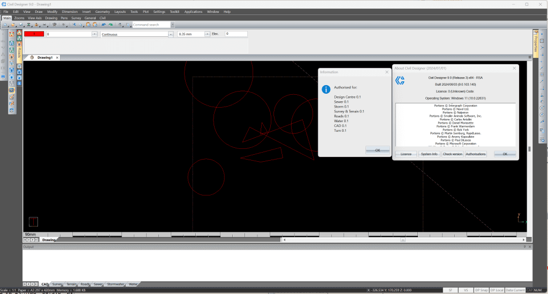
Task: Click the red pen colour swatch
Action: [x=33, y=34]
